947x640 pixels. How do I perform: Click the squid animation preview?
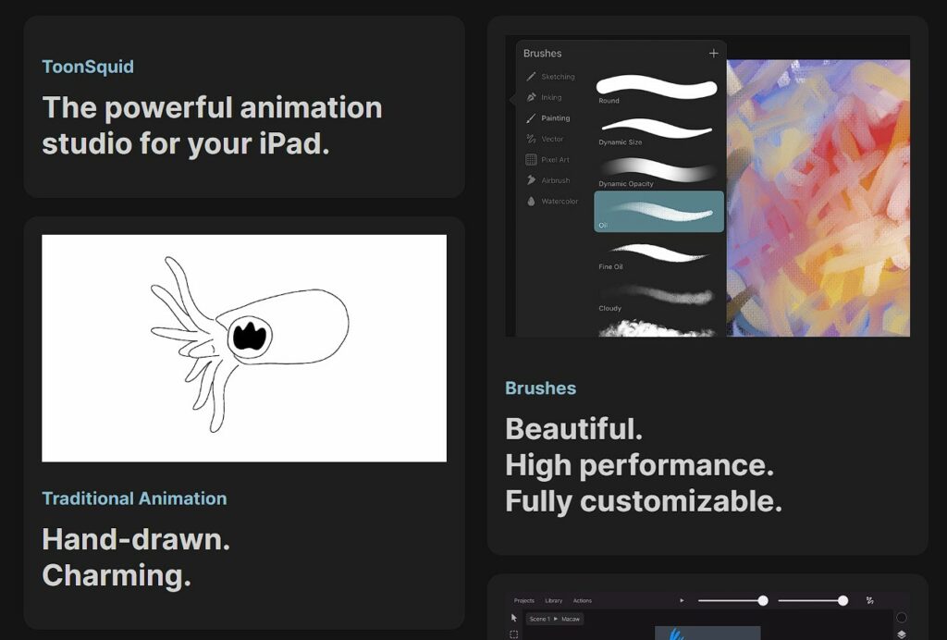[x=244, y=349]
